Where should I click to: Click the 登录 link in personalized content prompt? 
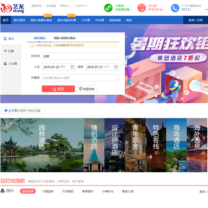pos(11,110)
